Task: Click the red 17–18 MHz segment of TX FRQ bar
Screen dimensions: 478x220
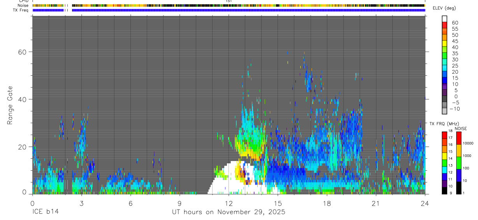Action: 444,135
